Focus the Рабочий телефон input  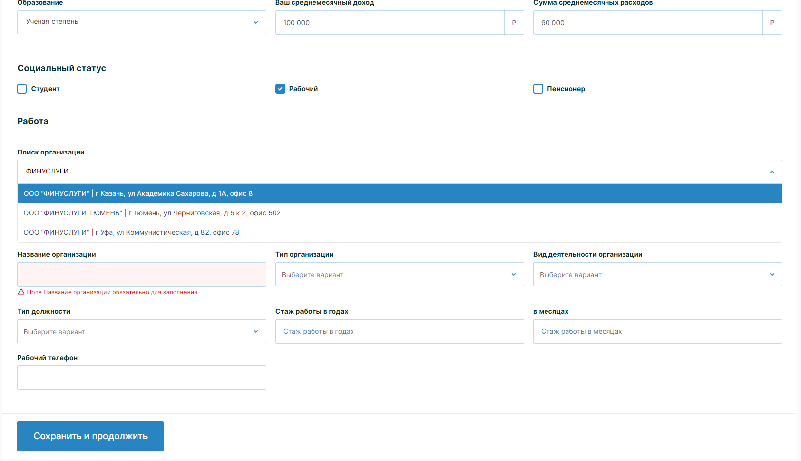pyautogui.click(x=141, y=378)
